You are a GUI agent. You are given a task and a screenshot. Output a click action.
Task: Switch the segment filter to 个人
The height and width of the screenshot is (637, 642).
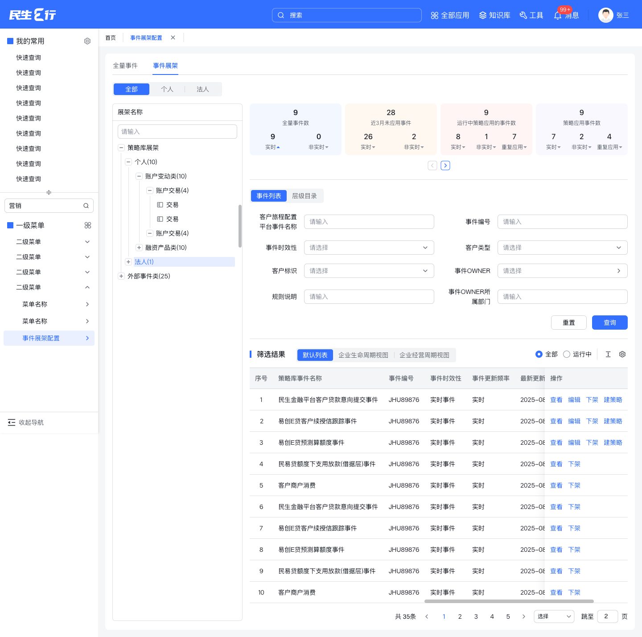coord(167,89)
